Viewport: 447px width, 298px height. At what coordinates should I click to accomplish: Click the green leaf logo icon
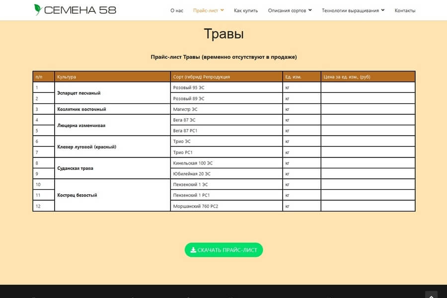coord(38,10)
